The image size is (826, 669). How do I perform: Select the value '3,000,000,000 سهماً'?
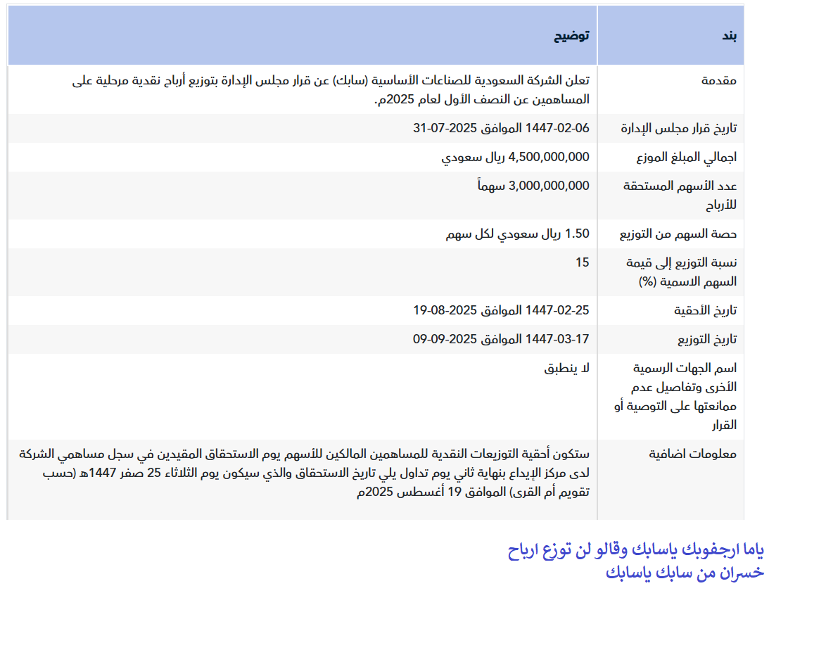click(533, 186)
